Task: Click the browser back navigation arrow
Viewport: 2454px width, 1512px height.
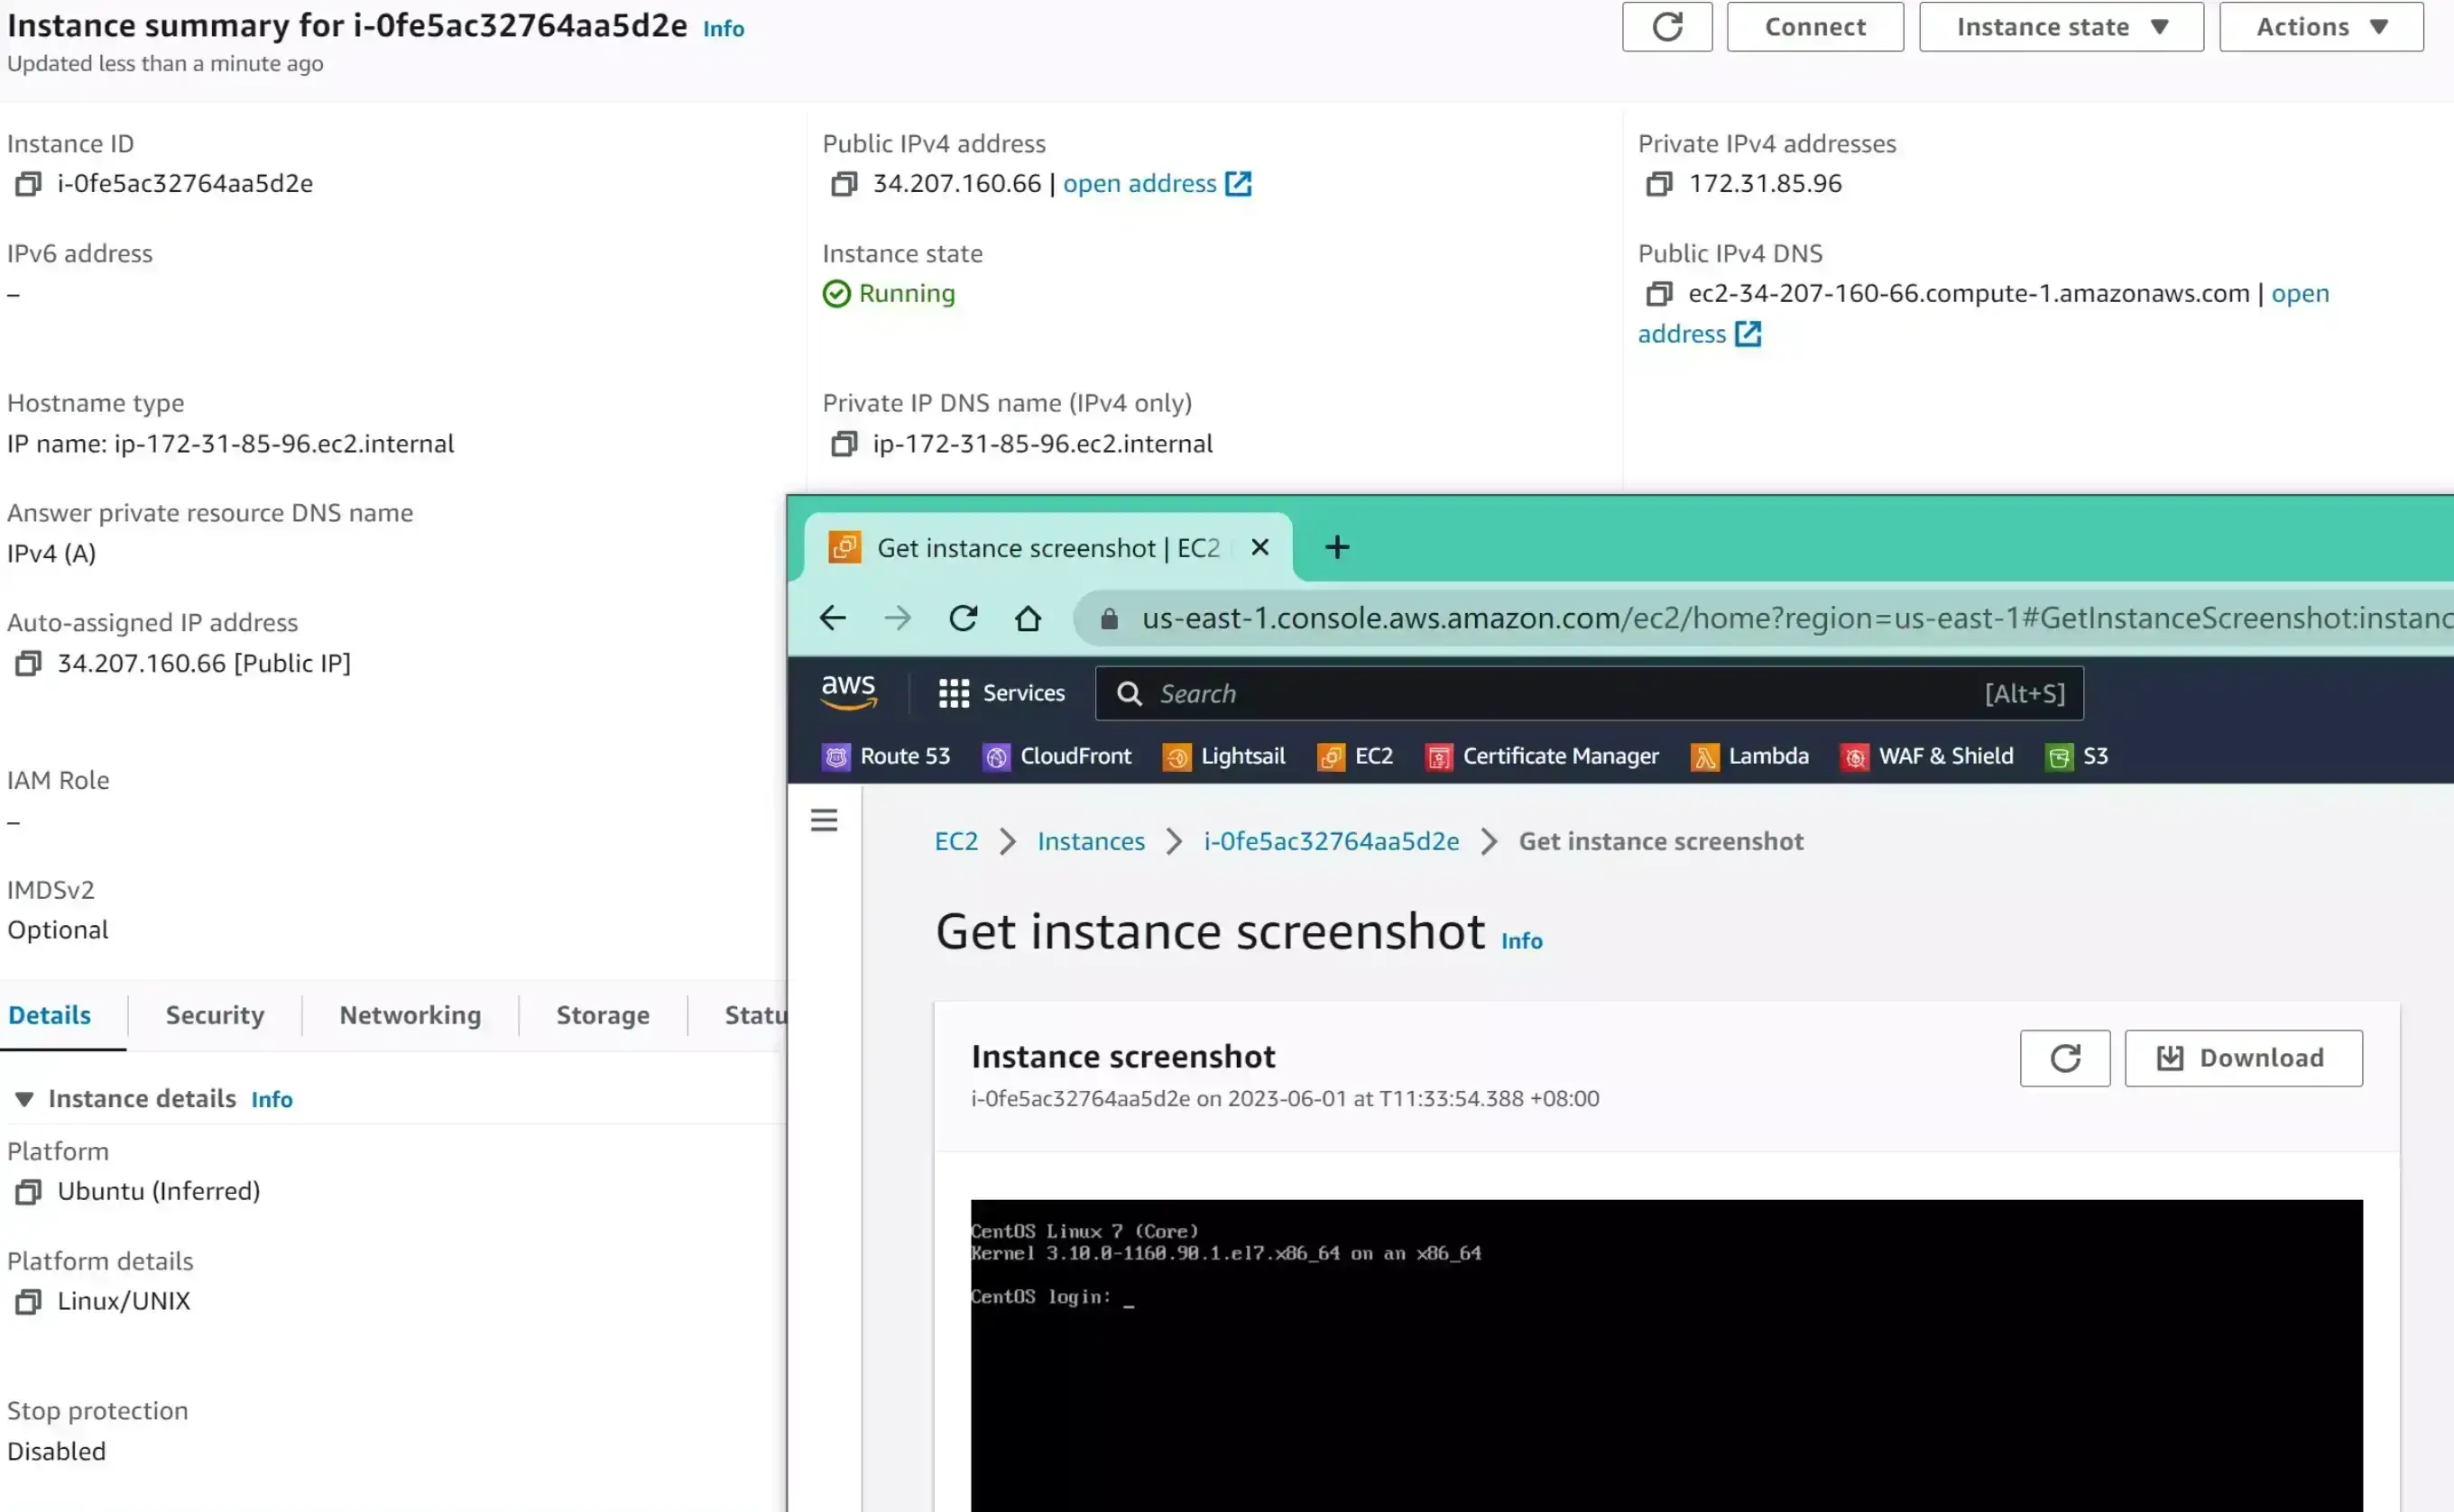Action: (x=833, y=619)
